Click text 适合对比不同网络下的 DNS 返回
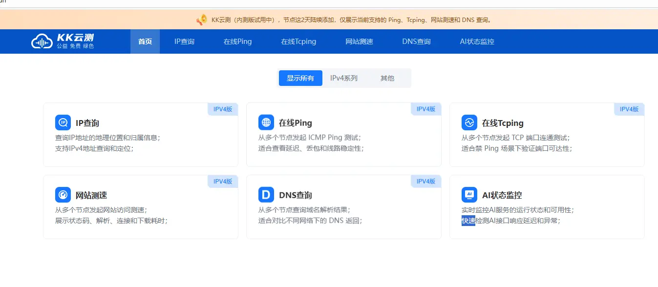The image size is (658, 287). [310, 221]
